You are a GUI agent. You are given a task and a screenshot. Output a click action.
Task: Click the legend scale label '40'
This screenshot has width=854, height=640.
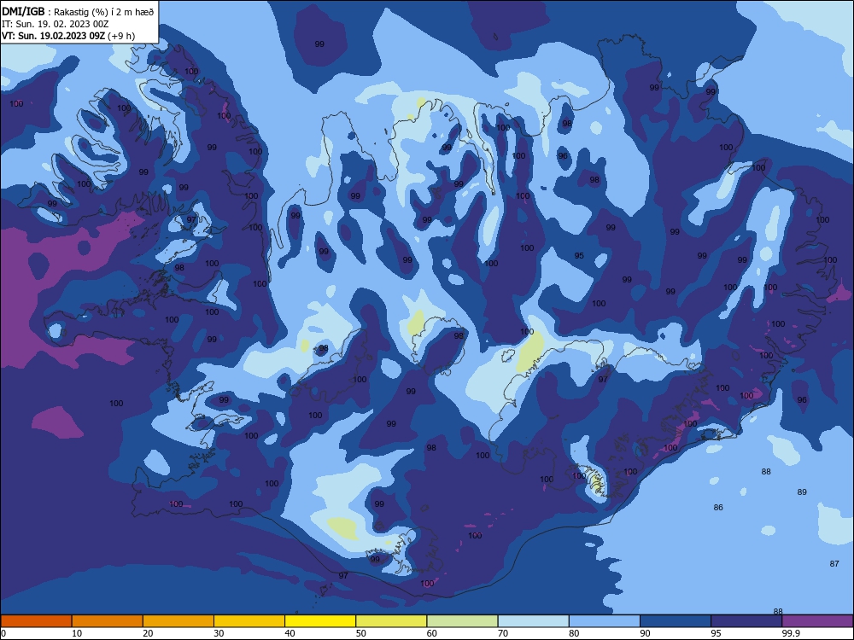[290, 633]
